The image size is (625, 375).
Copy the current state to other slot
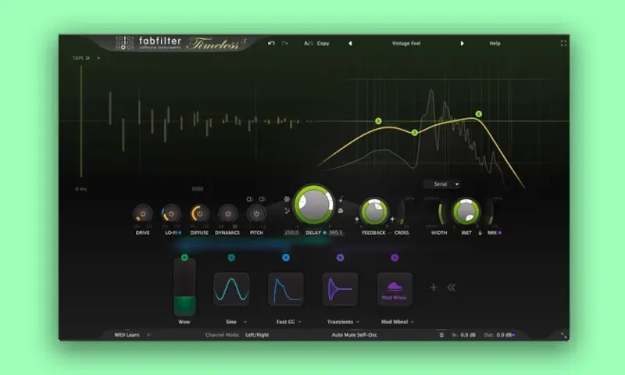tap(323, 44)
